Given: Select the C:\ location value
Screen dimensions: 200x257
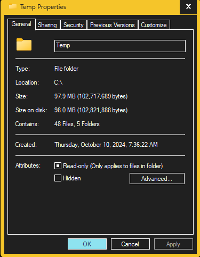Looking at the screenshot, I should (58, 82).
